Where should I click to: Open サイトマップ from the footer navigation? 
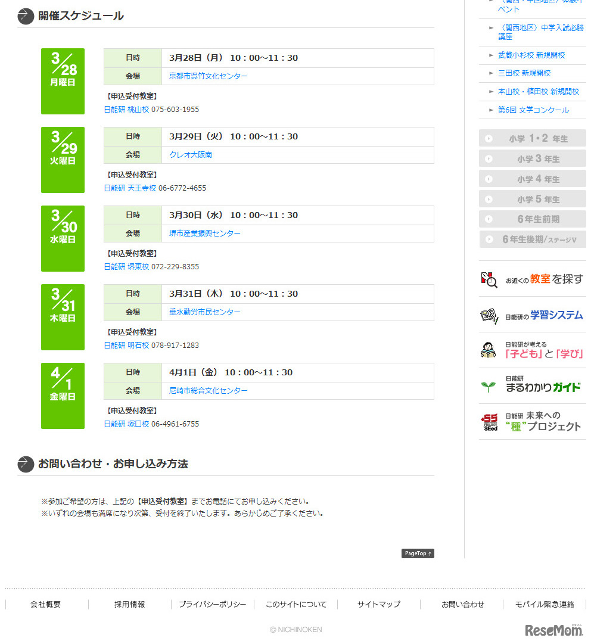pyautogui.click(x=378, y=604)
